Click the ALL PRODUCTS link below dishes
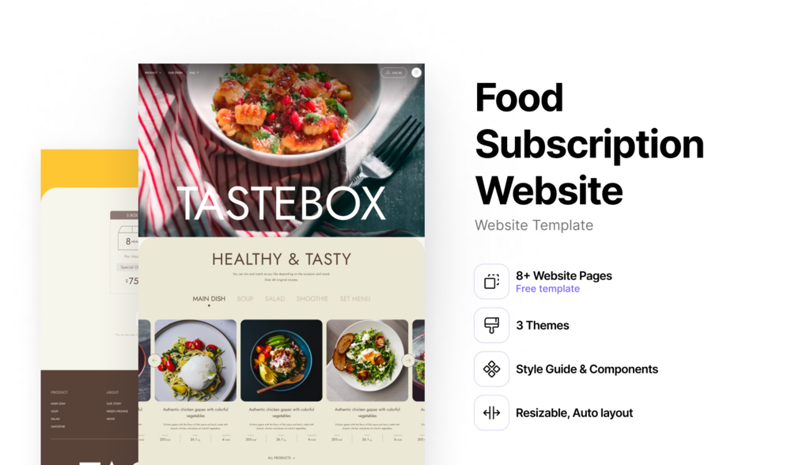795x465 pixels. (282, 458)
